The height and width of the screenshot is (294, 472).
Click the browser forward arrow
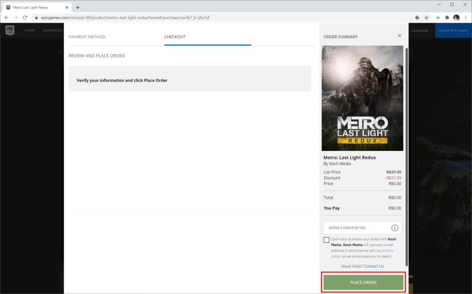tap(16, 18)
